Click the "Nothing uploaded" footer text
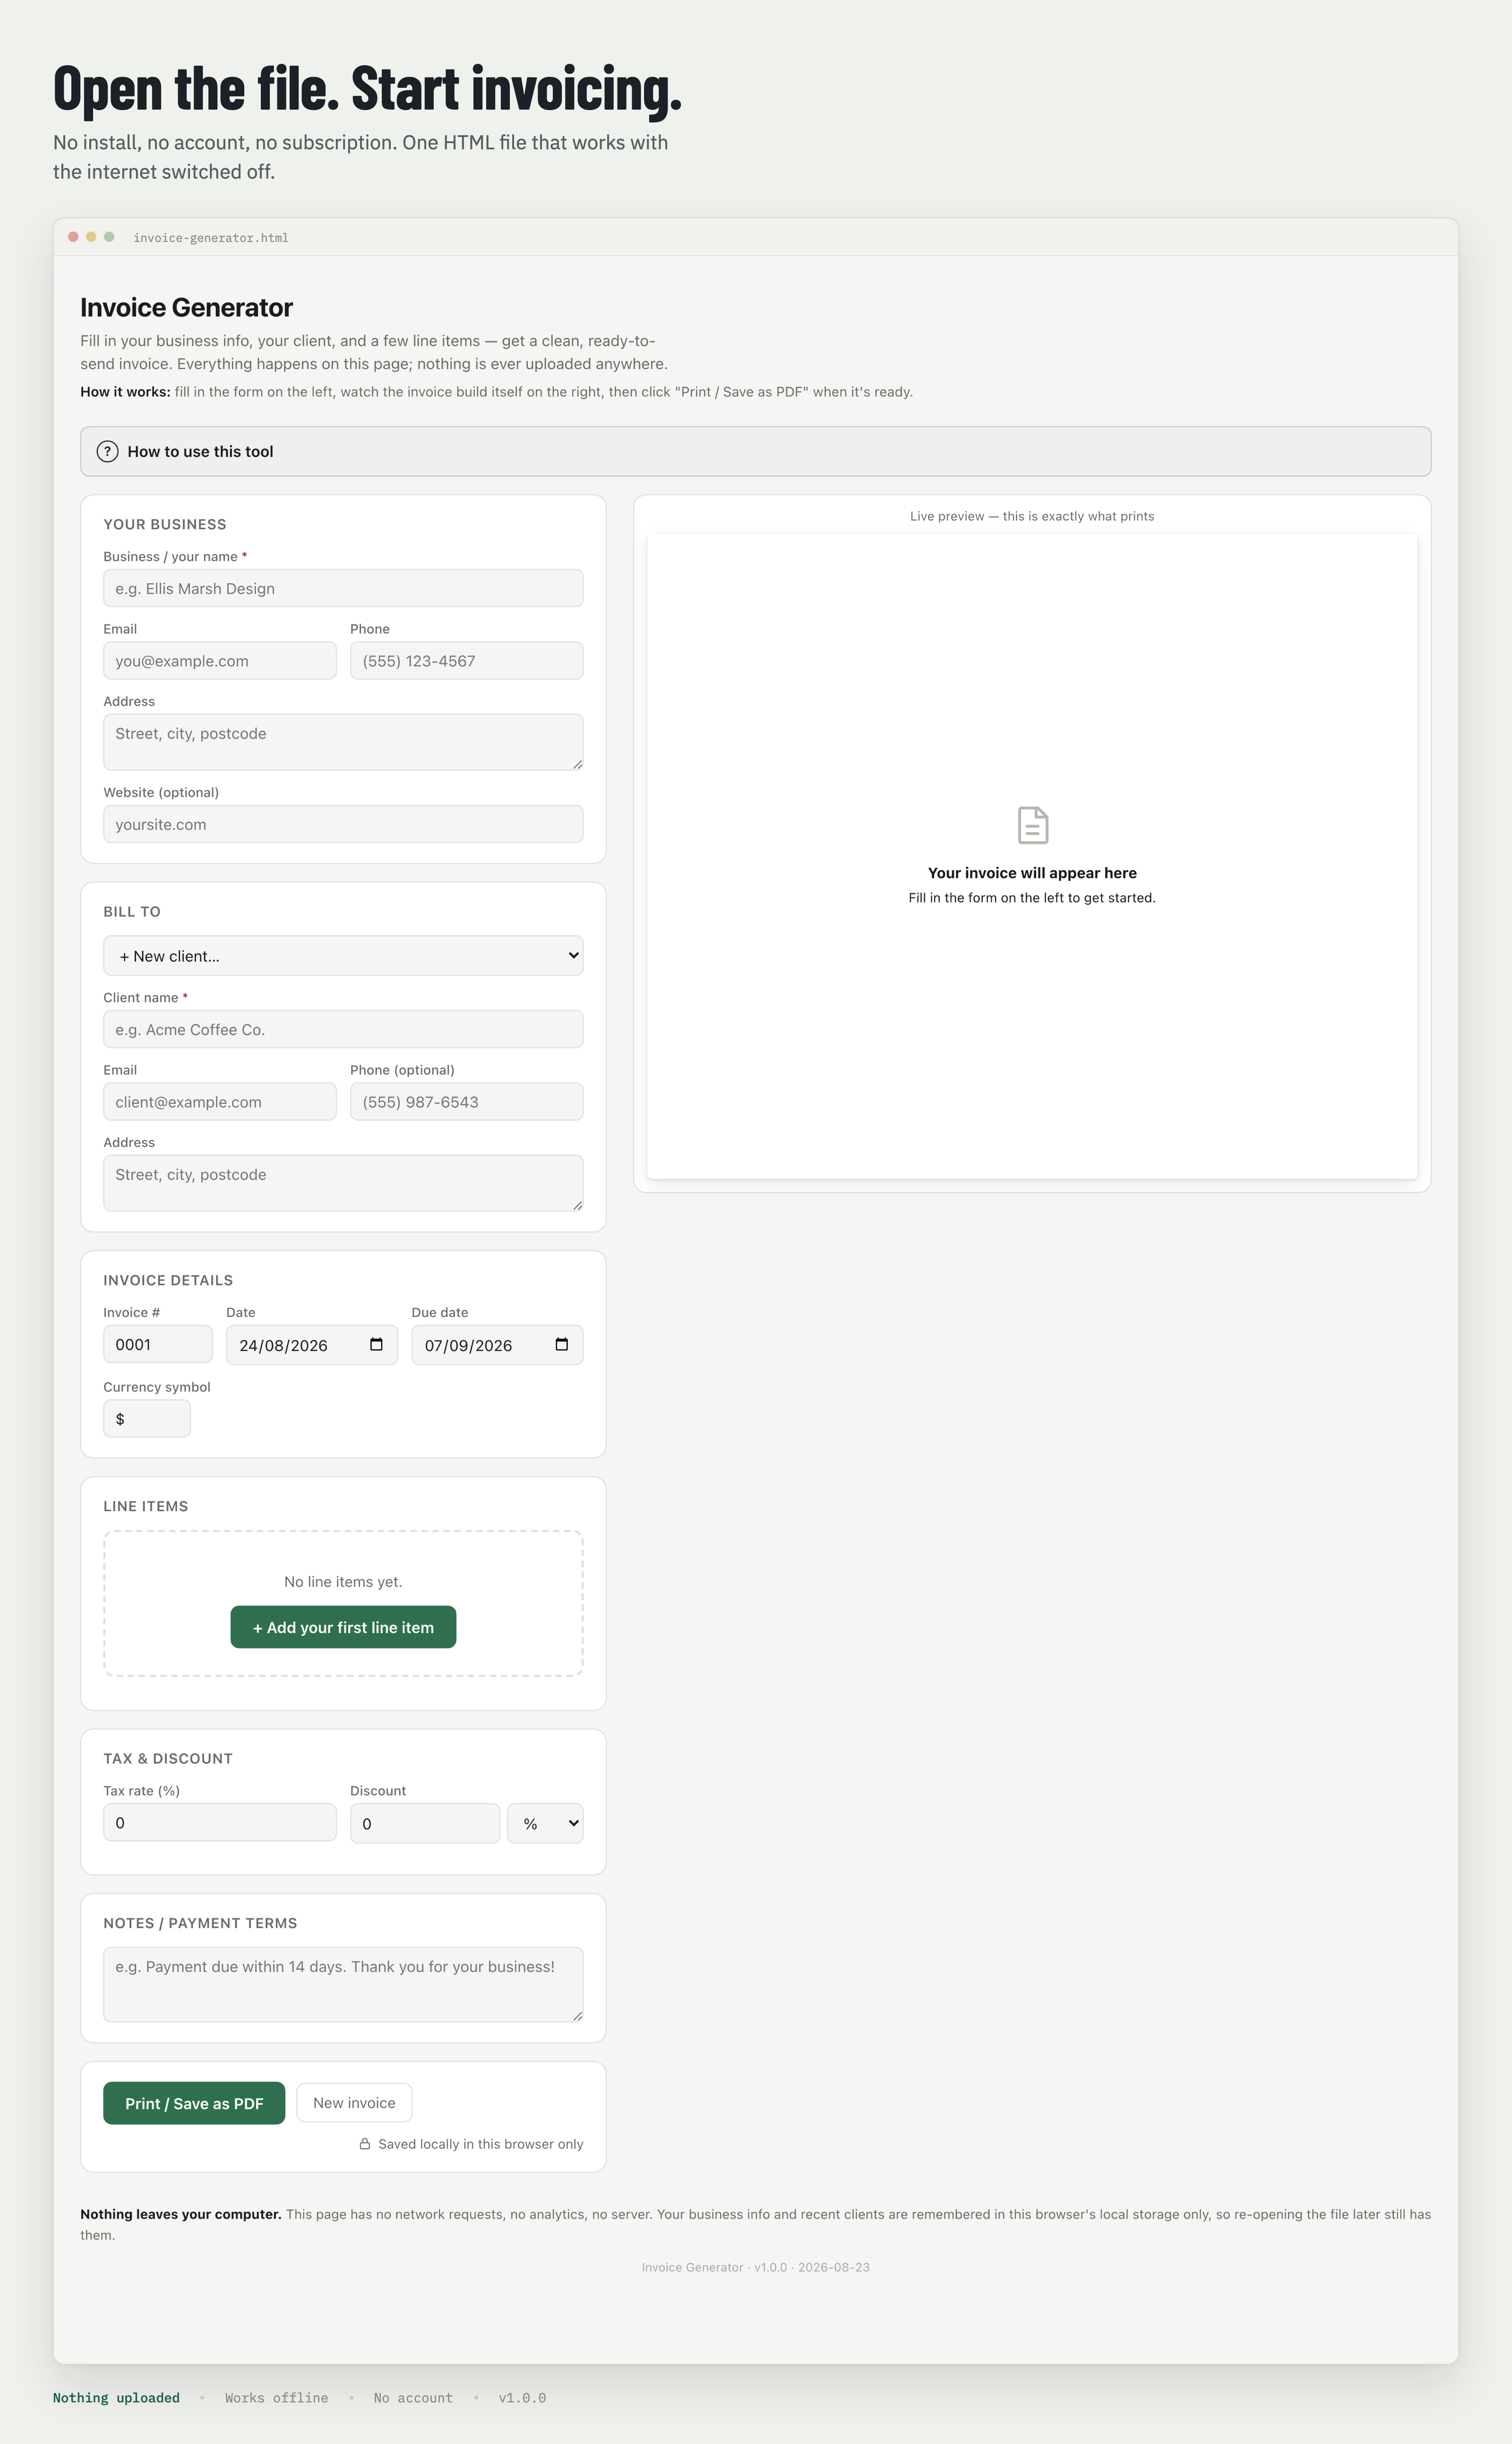The height and width of the screenshot is (2444, 1512). point(116,2398)
